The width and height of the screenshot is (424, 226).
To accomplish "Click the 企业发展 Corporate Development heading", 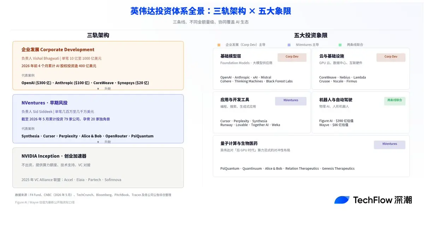I will 58,50.
